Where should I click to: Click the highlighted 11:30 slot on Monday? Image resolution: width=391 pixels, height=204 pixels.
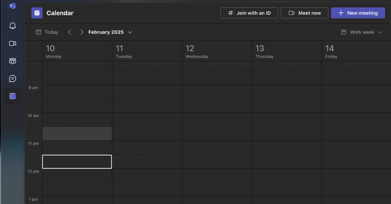point(77,162)
